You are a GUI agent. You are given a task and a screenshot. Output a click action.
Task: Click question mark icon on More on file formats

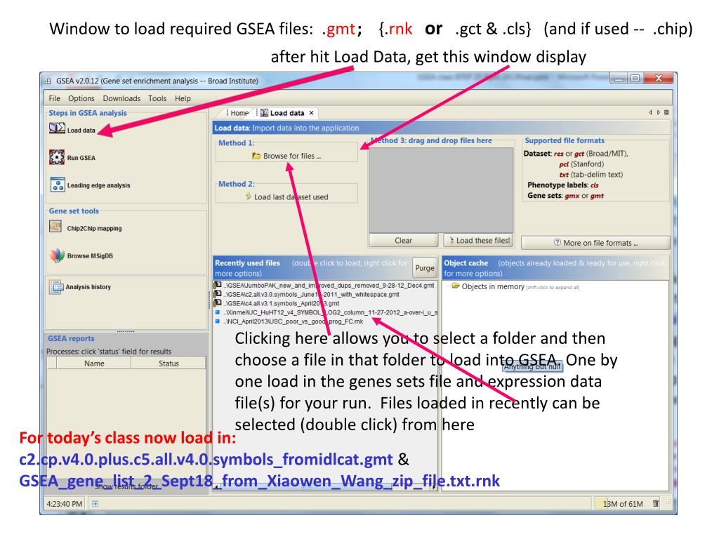click(557, 242)
